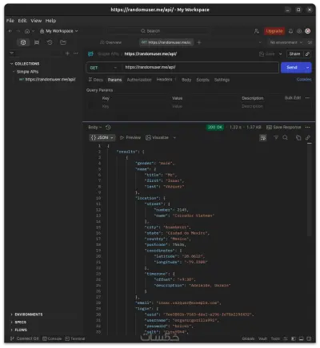This screenshot has width=320, height=348.
Task: Add a new collection with plus icon
Action: 67,53
